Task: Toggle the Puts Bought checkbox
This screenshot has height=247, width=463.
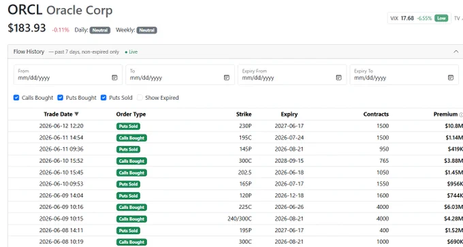Action: [60, 98]
